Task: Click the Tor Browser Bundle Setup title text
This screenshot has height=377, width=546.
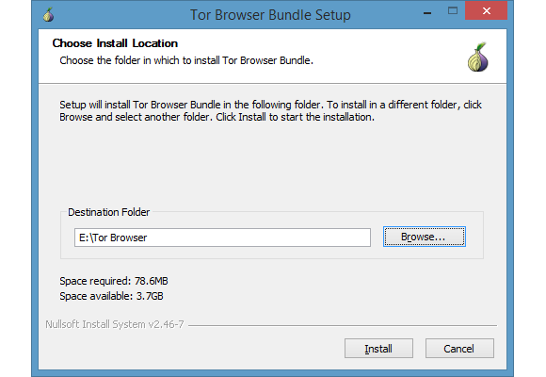Action: click(x=270, y=15)
